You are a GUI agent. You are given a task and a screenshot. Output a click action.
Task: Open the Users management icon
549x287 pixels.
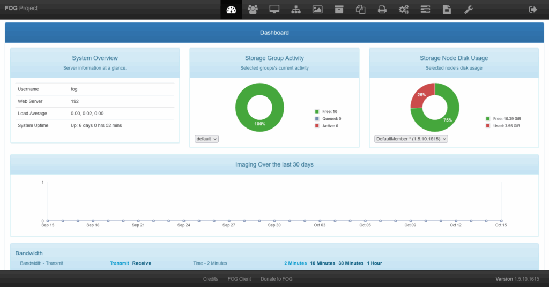(253, 10)
